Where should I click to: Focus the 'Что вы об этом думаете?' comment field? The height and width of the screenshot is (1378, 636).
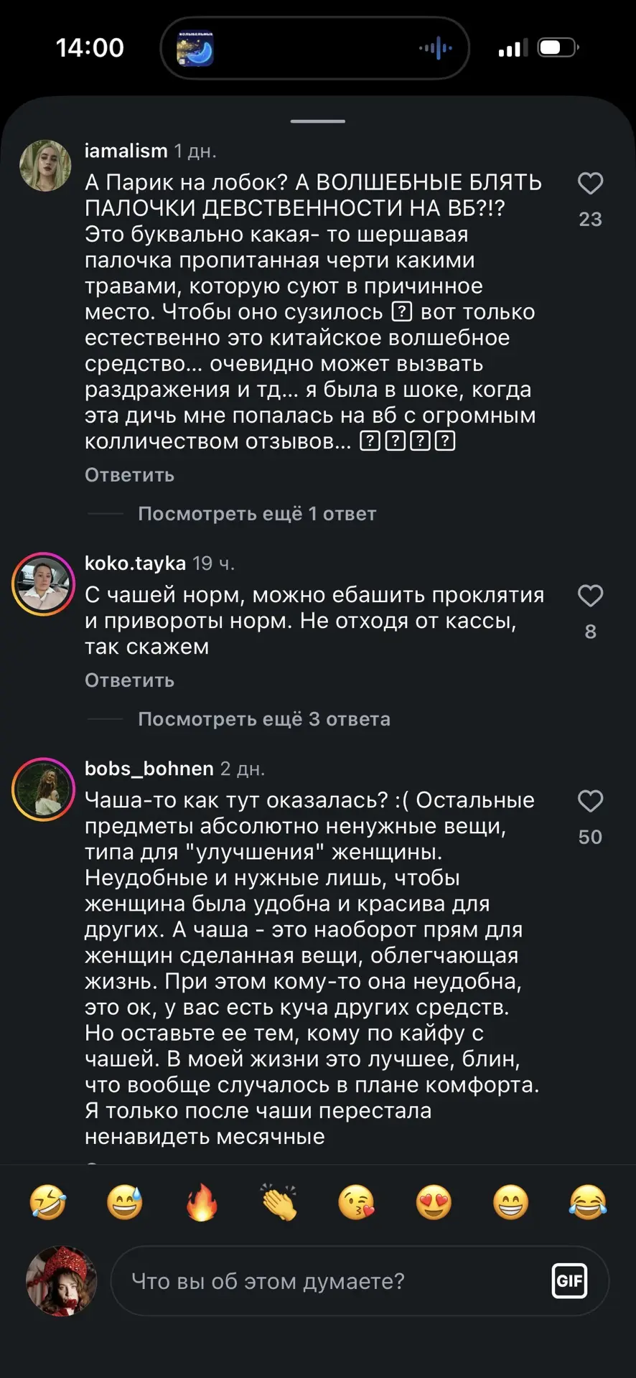click(x=359, y=1281)
